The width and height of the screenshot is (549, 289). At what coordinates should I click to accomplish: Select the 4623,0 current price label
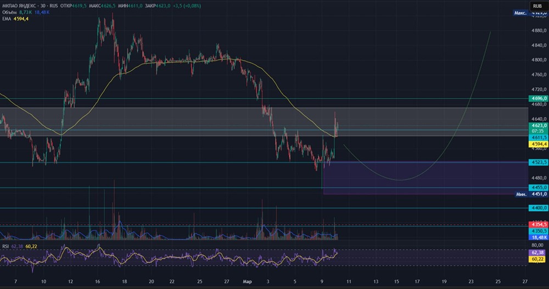[538, 125]
